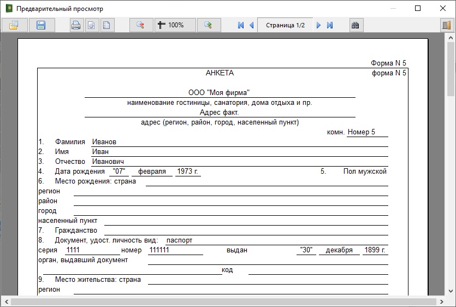Print the document using the printer icon
The width and height of the screenshot is (456, 307).
pyautogui.click(x=76, y=25)
